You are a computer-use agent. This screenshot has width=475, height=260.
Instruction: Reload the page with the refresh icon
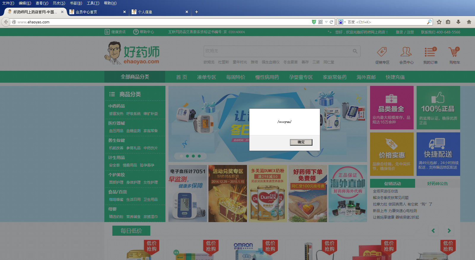(x=331, y=22)
